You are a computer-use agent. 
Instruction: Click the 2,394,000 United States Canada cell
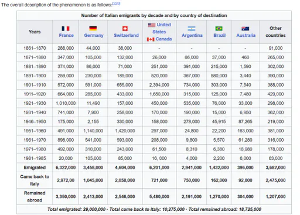point(159,85)
